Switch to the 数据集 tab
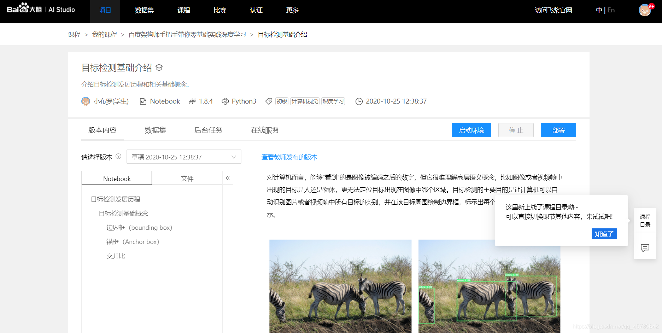The image size is (662, 333). 156,130
